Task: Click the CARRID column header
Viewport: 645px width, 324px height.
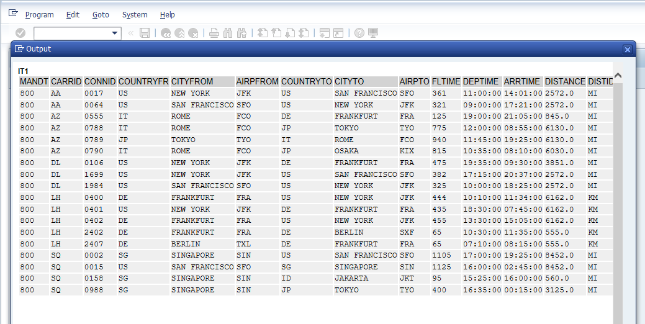Action: (66, 81)
